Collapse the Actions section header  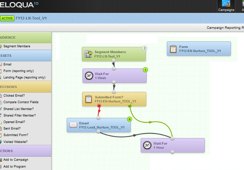tap(25, 151)
